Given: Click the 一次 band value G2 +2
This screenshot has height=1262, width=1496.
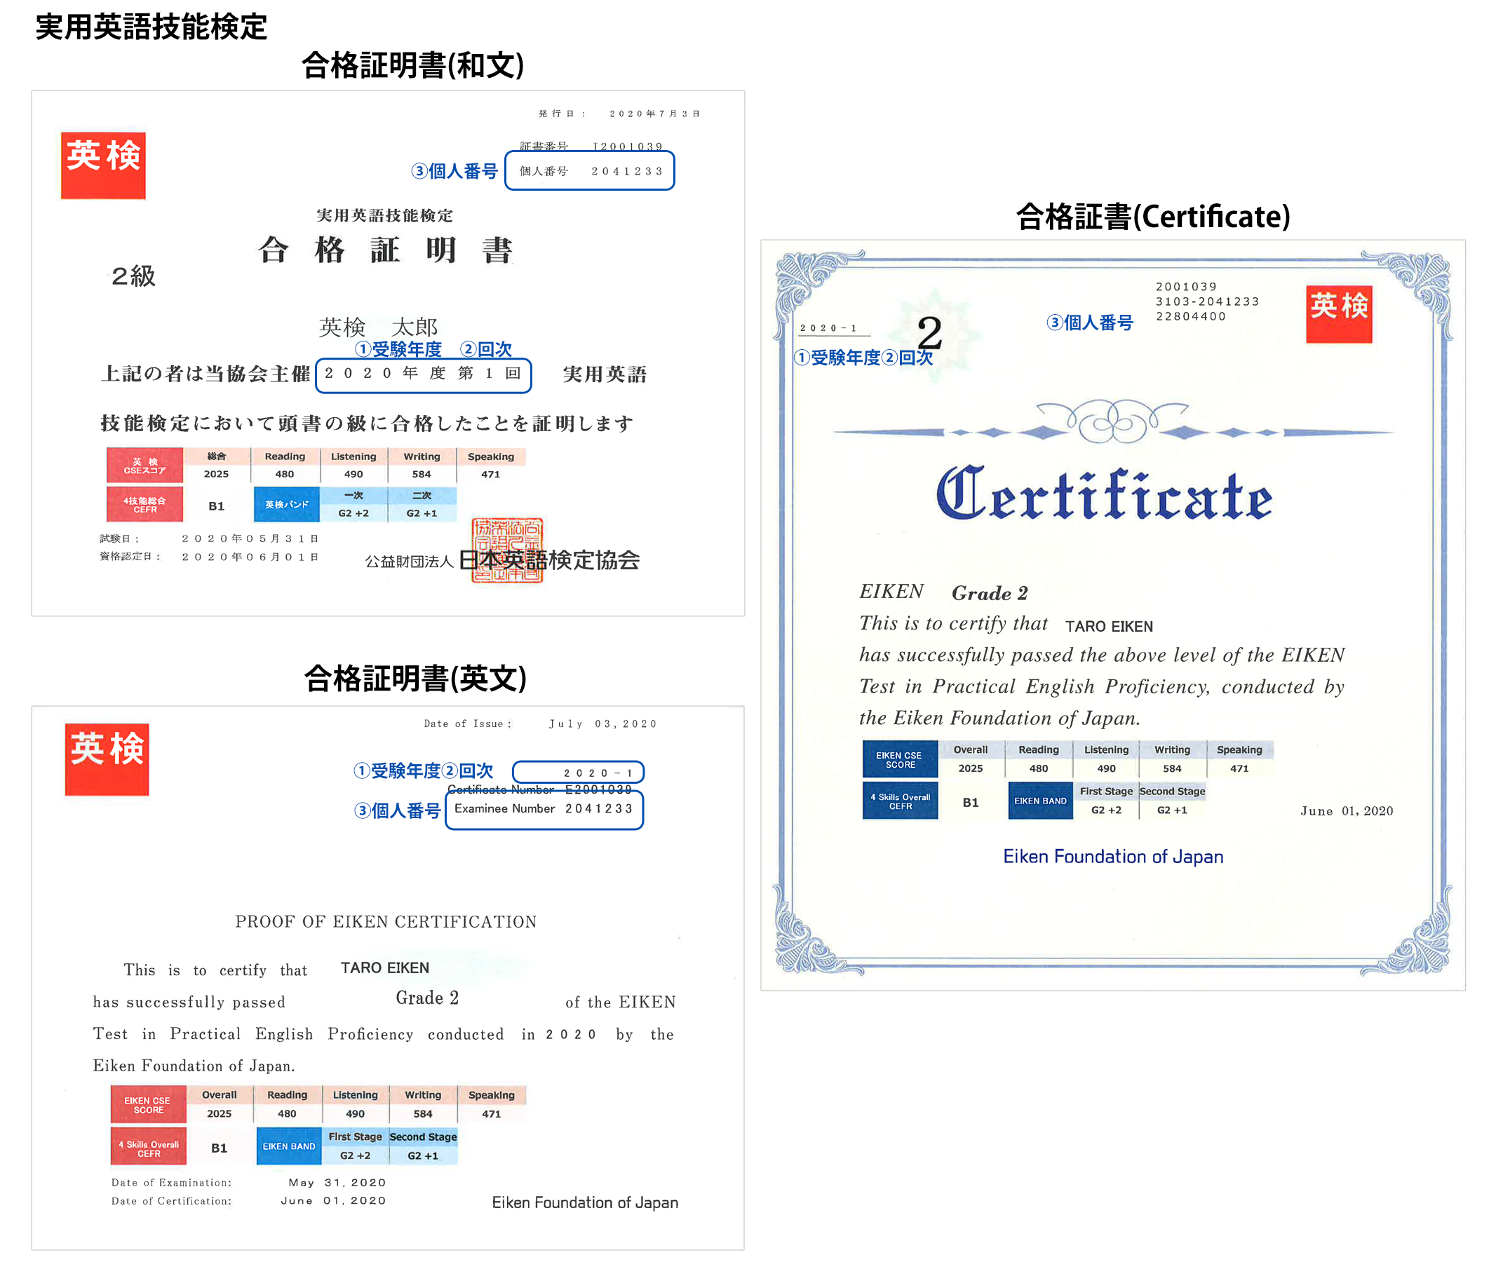Looking at the screenshot, I should [x=353, y=513].
